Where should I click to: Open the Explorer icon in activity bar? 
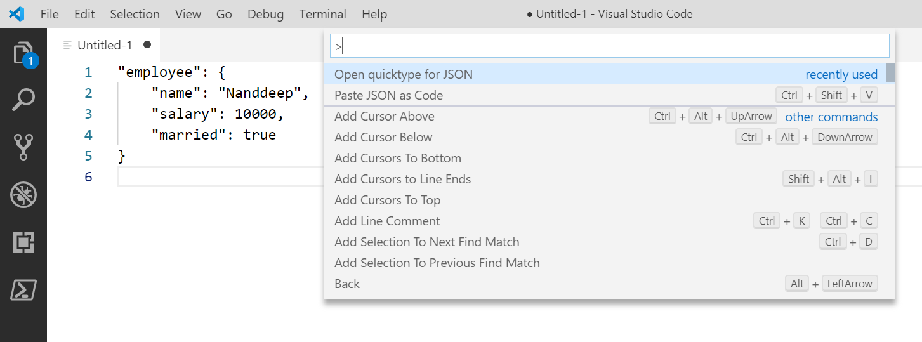click(23, 53)
